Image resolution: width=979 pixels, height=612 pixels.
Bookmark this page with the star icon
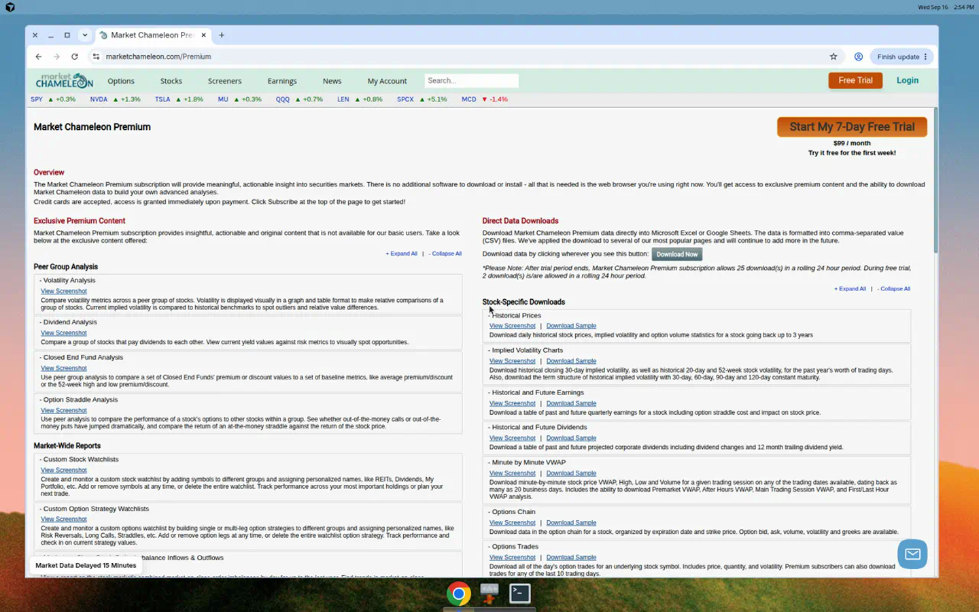tap(834, 56)
